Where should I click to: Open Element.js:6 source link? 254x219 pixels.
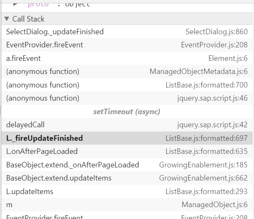click(x=228, y=58)
